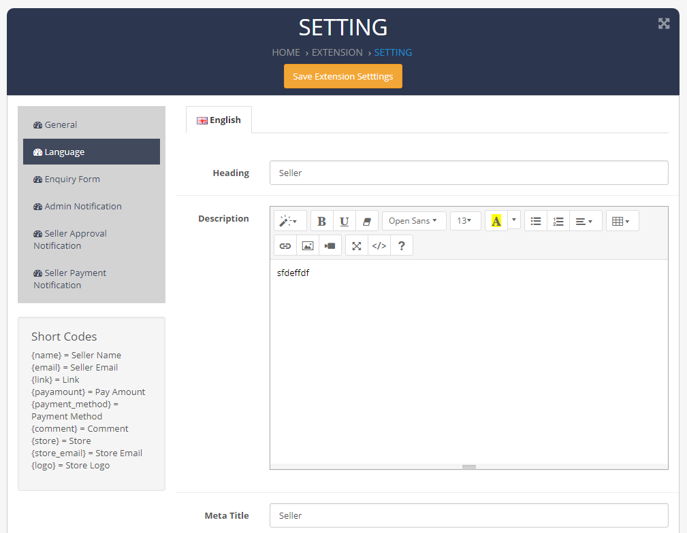Open the text color picker arrow
The width and height of the screenshot is (687, 533).
[x=514, y=220]
